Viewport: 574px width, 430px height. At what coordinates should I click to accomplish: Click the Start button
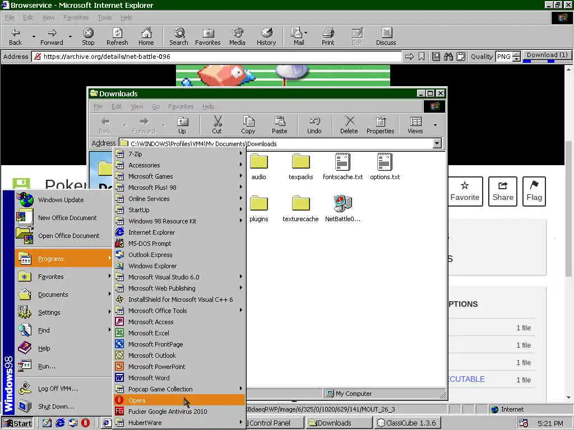coord(17,423)
